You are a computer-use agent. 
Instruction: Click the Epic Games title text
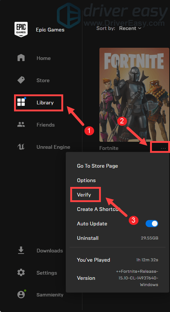[50, 30]
